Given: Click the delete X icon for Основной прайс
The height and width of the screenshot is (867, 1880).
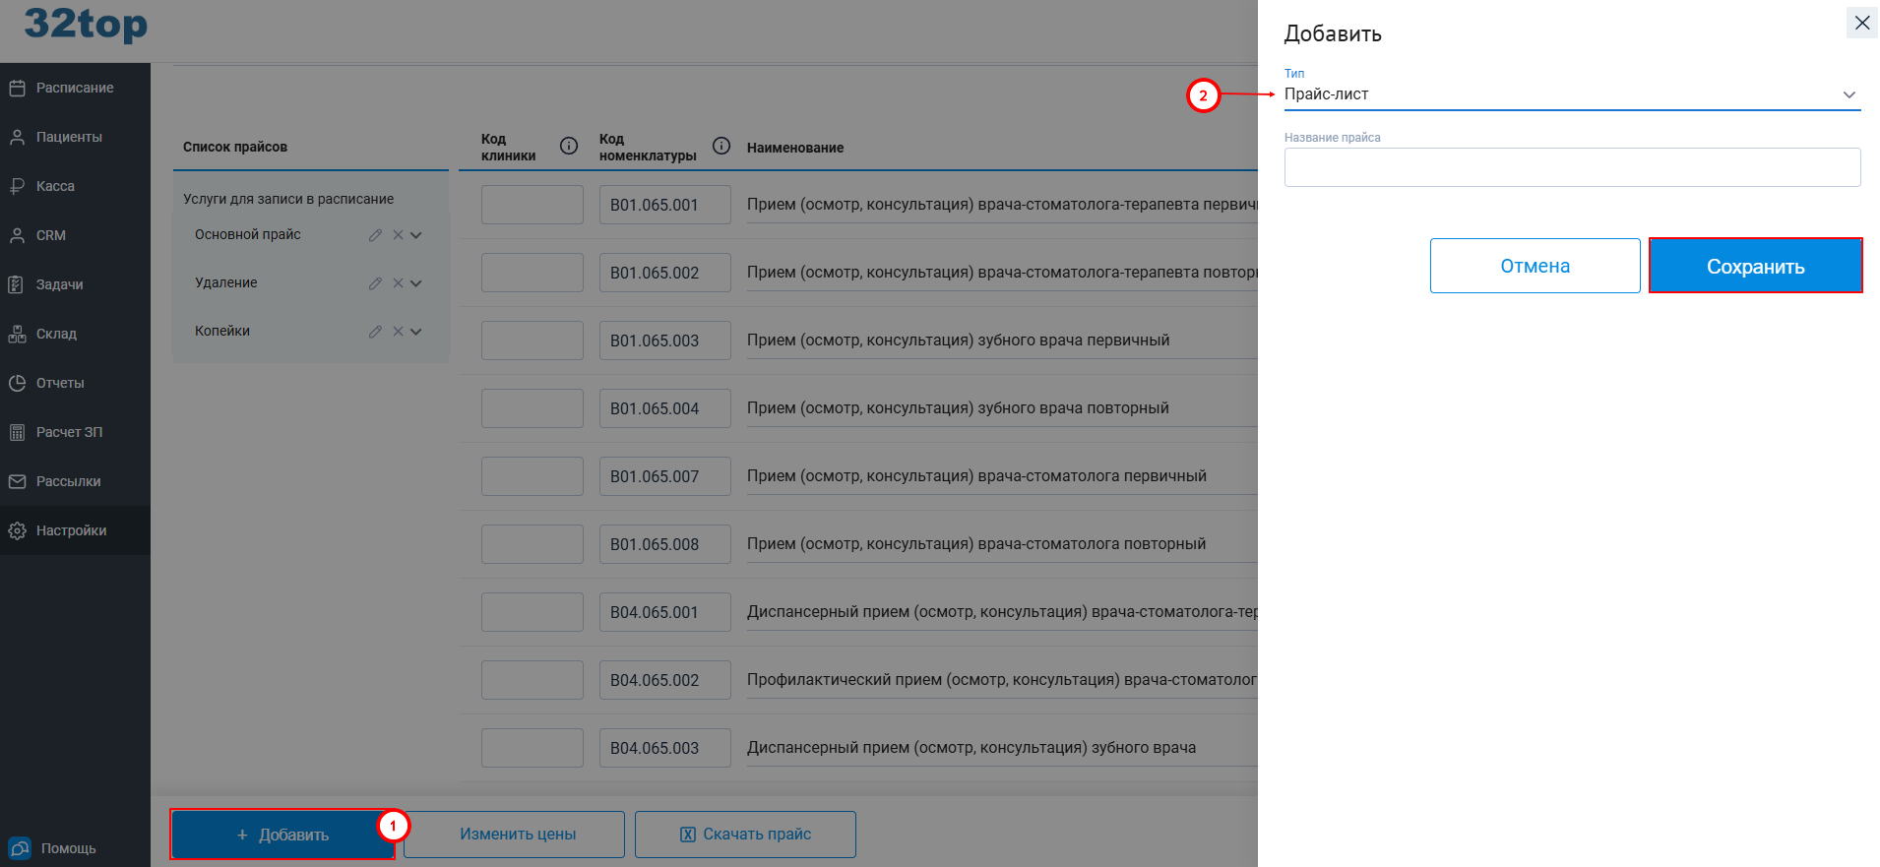Looking at the screenshot, I should (x=398, y=235).
